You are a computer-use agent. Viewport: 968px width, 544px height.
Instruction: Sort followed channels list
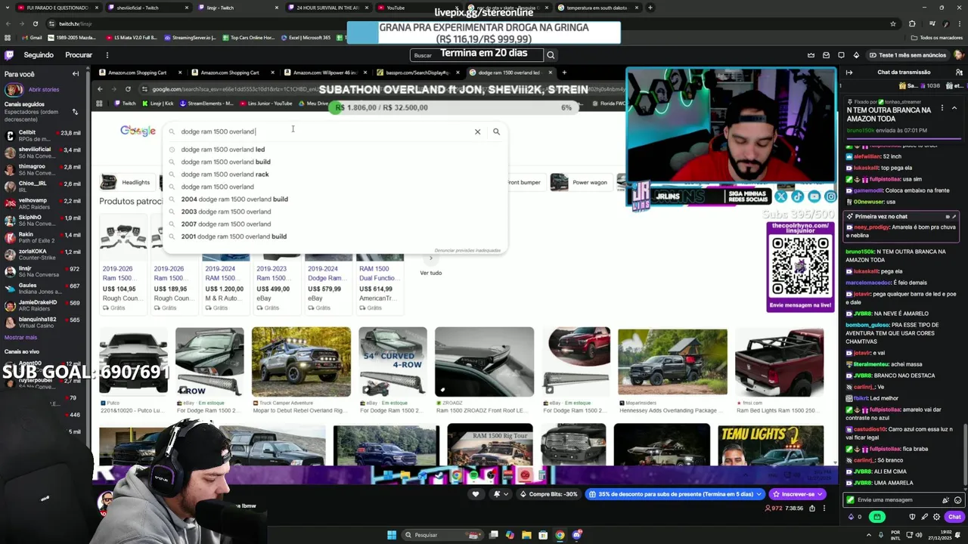tap(75, 112)
